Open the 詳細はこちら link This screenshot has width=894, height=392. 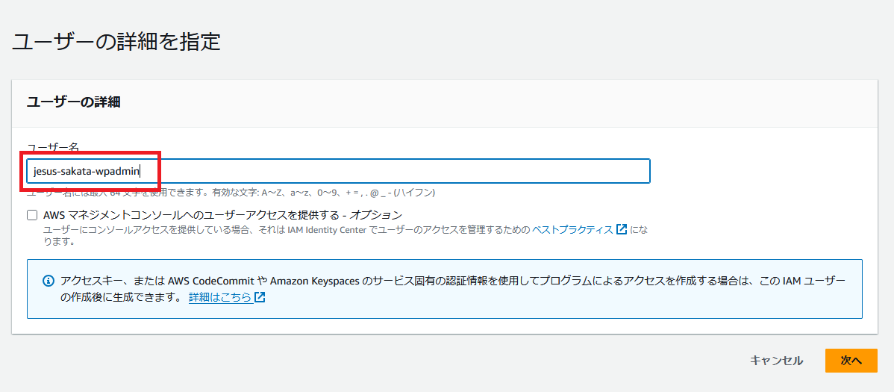pyautogui.click(x=221, y=297)
